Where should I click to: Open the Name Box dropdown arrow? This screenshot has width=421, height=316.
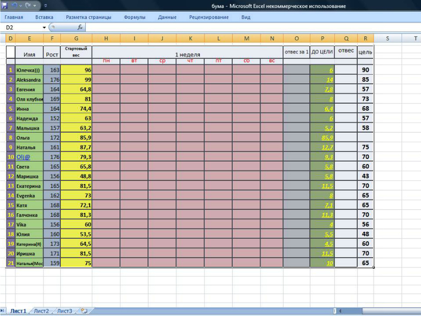click(x=44, y=27)
